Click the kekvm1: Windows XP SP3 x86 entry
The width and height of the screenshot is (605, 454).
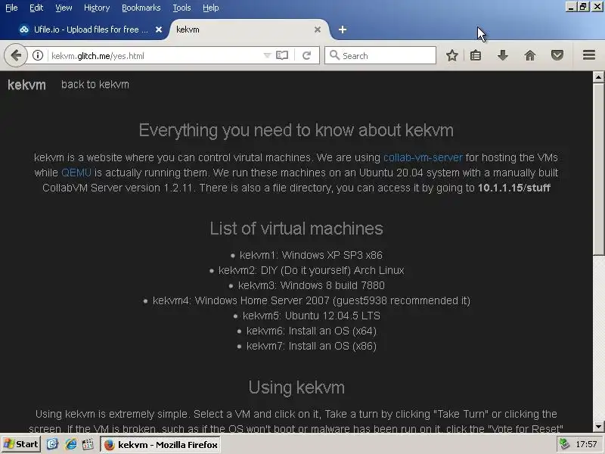coord(311,255)
